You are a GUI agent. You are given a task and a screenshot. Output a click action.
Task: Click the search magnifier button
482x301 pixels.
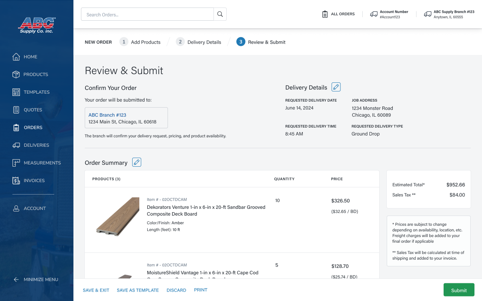[x=220, y=14]
